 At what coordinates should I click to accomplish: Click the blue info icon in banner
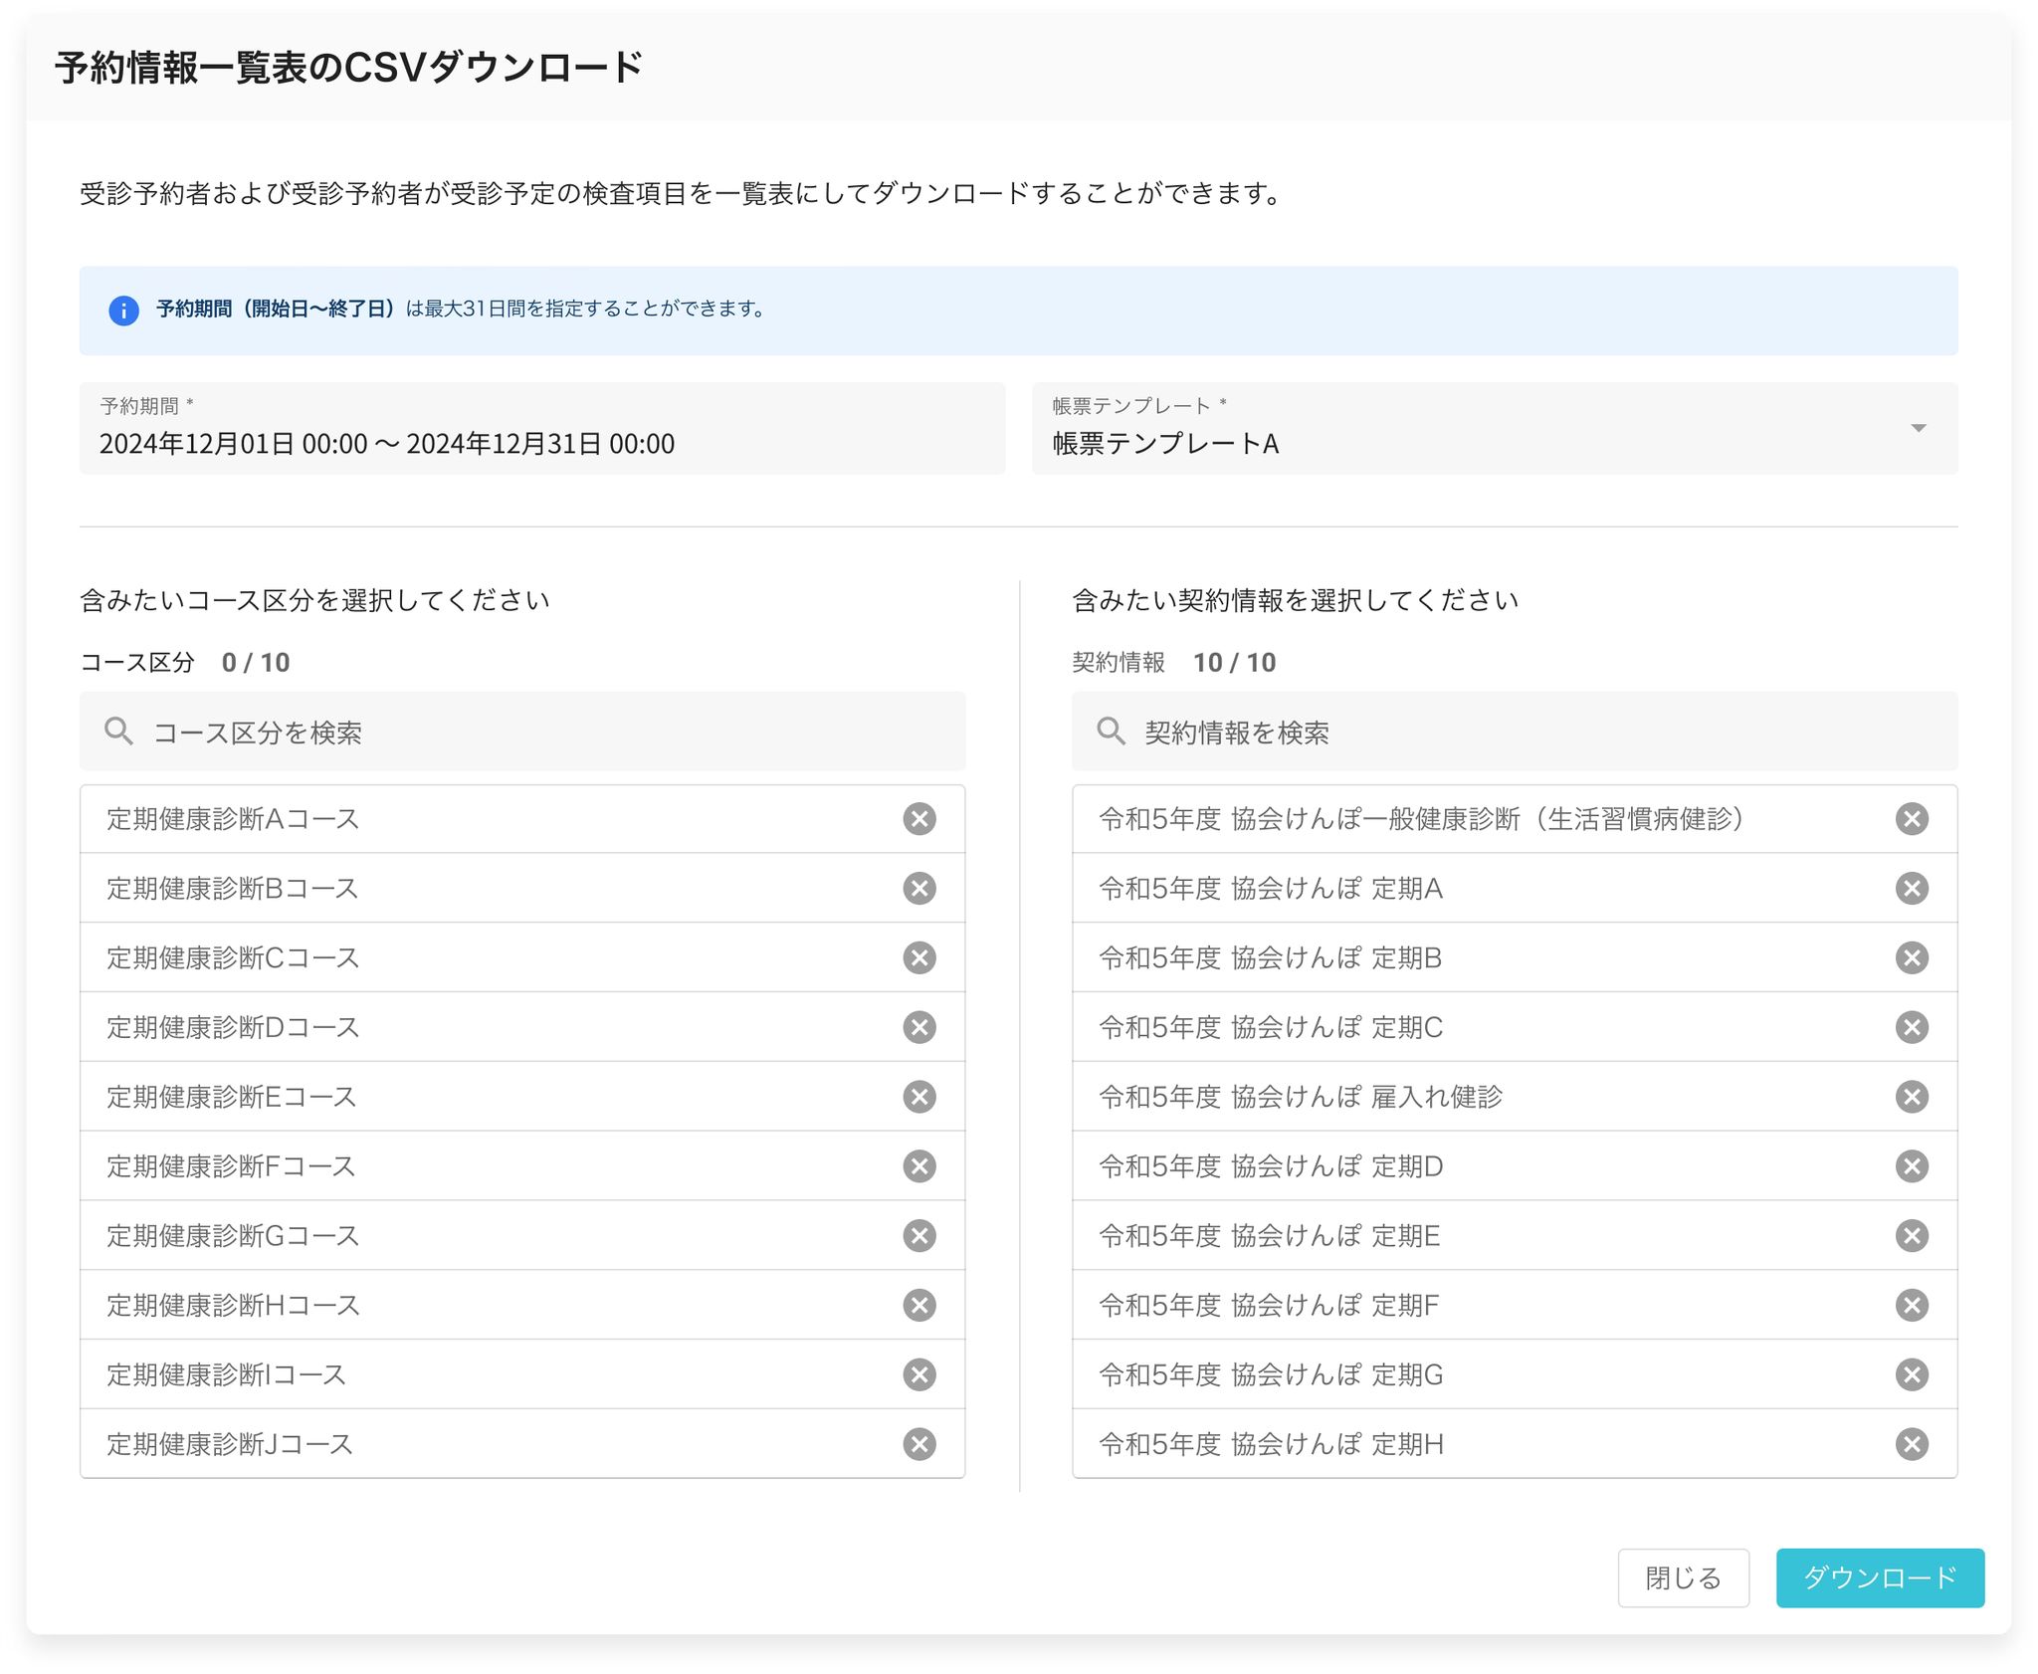click(x=123, y=310)
